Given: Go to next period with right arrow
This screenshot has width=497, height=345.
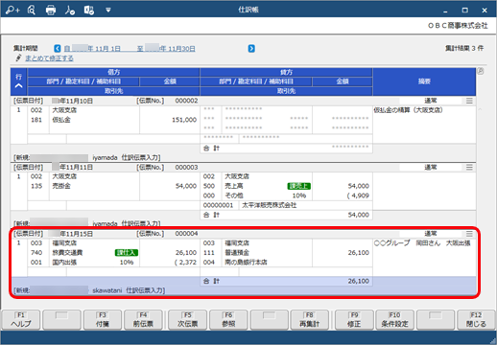Looking at the screenshot, I should pos(251,48).
